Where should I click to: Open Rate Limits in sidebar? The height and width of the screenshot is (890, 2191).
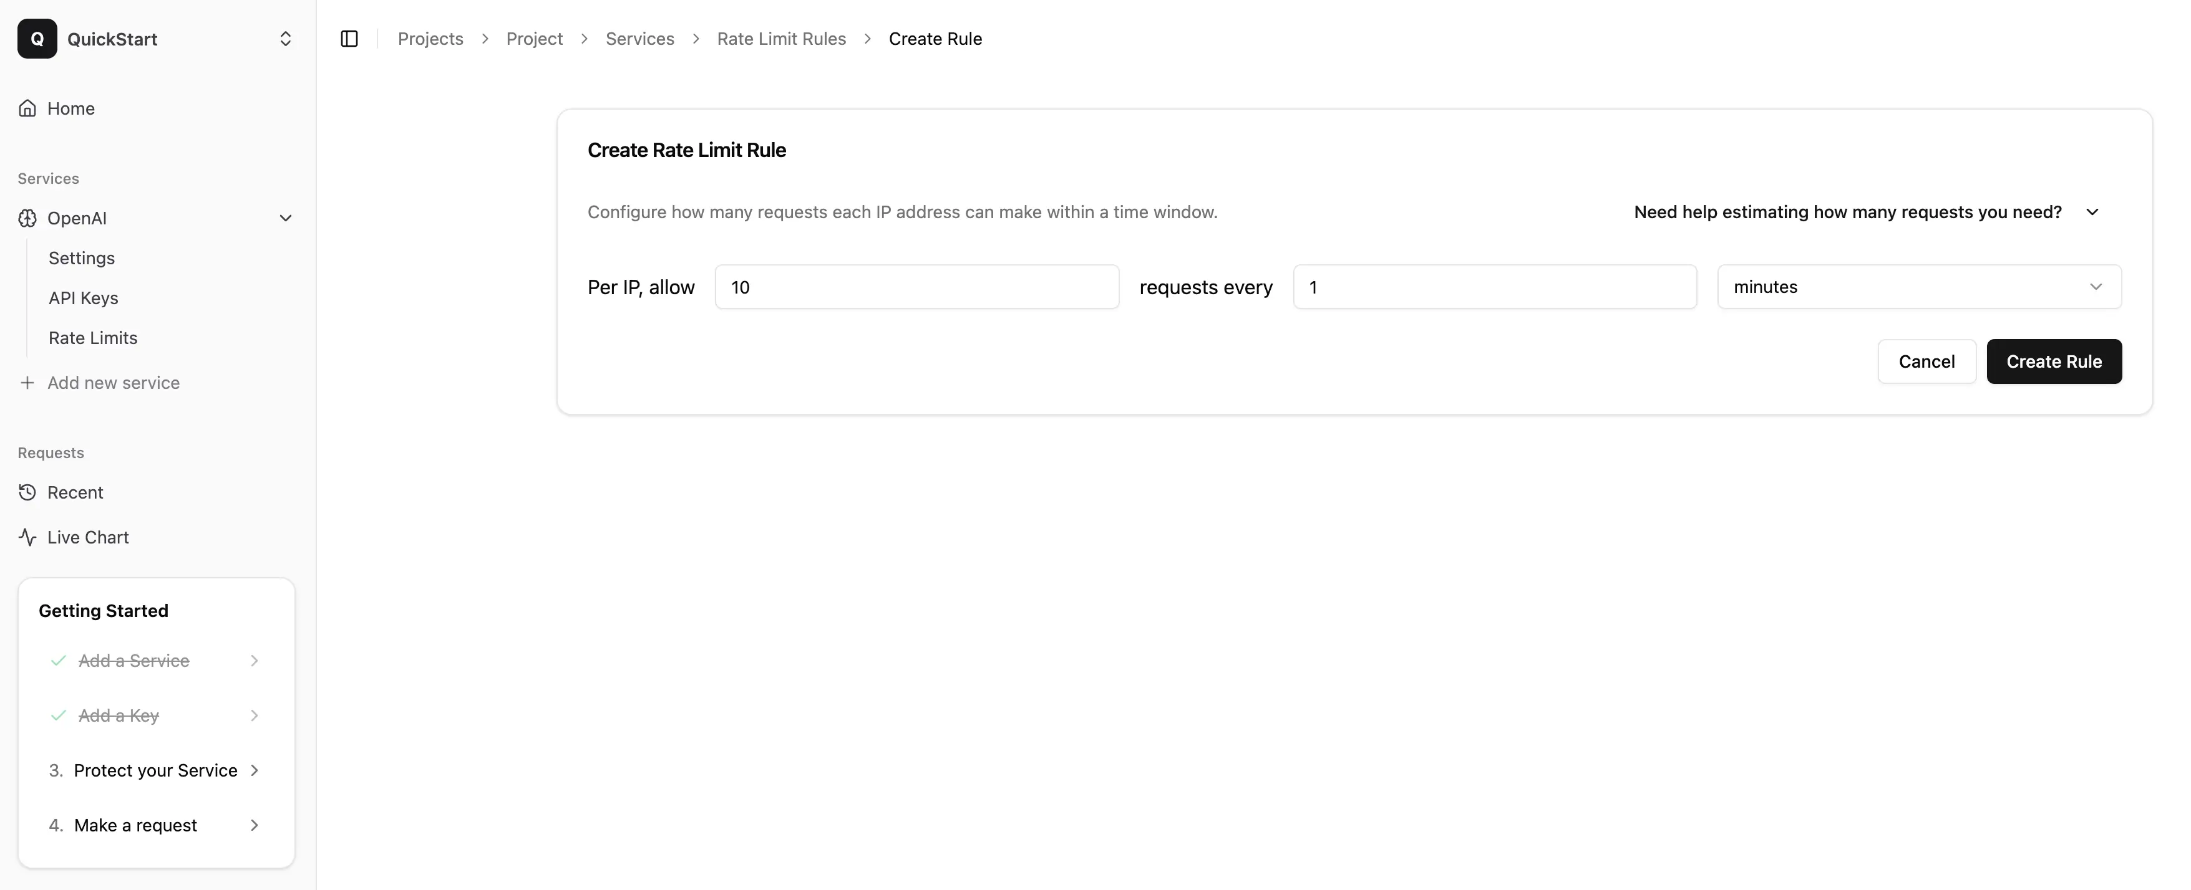click(93, 337)
